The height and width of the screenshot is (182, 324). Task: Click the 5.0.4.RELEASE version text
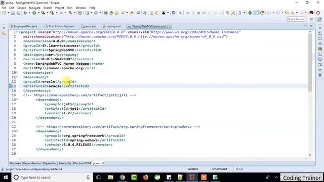point(77,145)
